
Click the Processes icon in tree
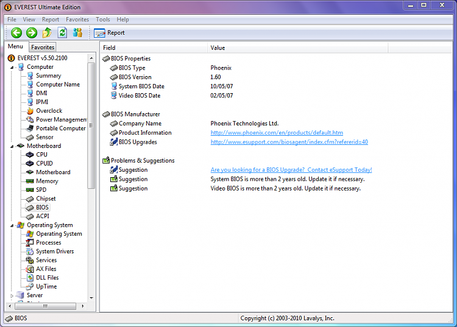pyautogui.click(x=30, y=242)
